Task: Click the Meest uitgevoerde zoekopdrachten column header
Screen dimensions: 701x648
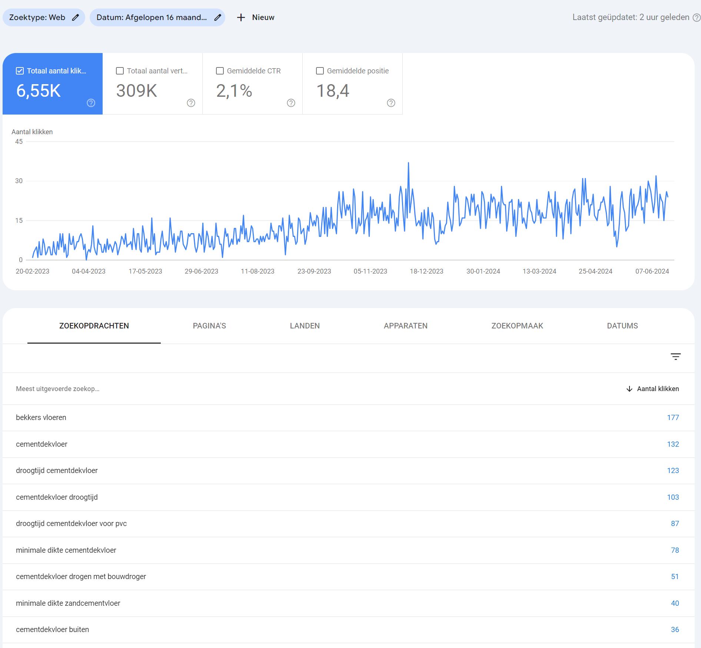Action: pyautogui.click(x=58, y=389)
